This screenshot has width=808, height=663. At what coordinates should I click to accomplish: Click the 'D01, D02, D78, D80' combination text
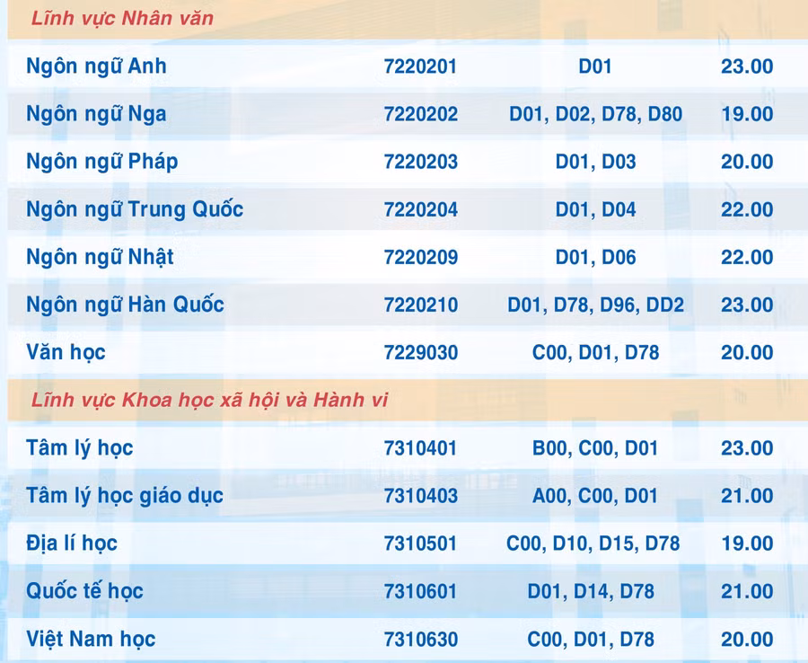595,114
